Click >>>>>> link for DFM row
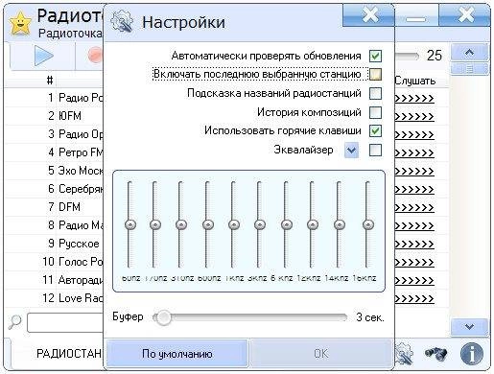Viewport: 494px width, 374px height. pos(414,207)
